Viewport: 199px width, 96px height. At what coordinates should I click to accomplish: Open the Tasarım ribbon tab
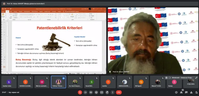pyautogui.click(x=15, y=12)
